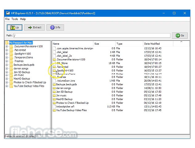The height and width of the screenshot is (148, 195).
Task: Click file icon of tmbootpicker.efi
Action: pyautogui.click(x=54, y=106)
